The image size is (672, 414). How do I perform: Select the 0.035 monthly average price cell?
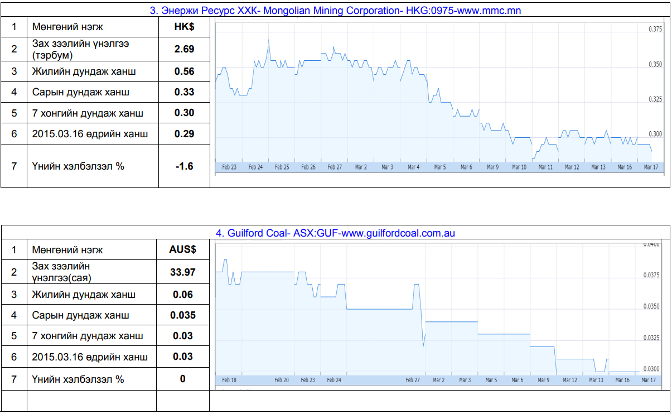coord(183,315)
